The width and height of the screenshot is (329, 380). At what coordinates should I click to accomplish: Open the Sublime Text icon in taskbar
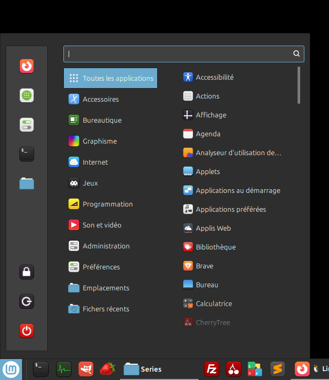tap(278, 369)
